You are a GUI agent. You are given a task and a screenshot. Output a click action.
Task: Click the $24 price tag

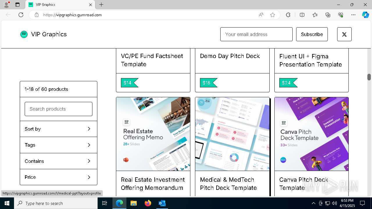click(288, 83)
